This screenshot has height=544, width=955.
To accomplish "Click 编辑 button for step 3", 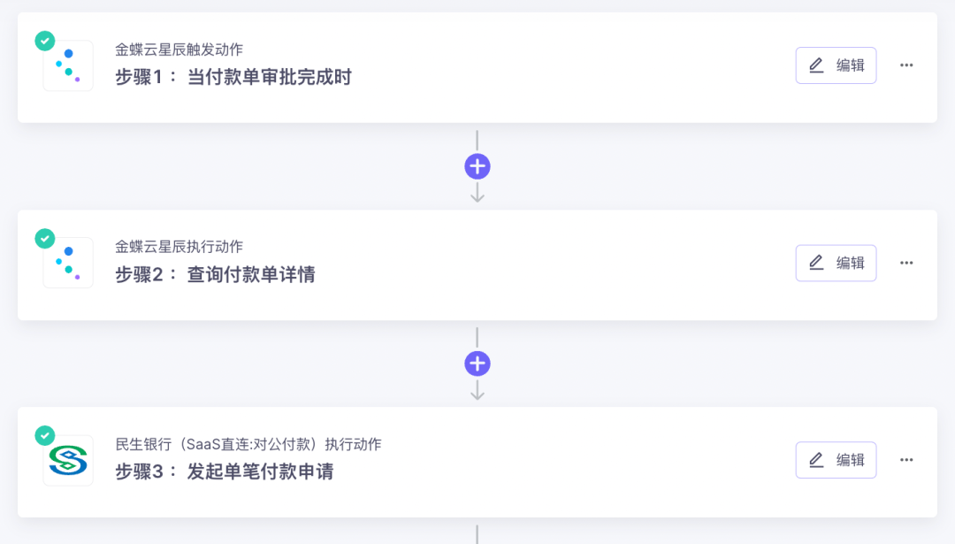I will tap(836, 460).
